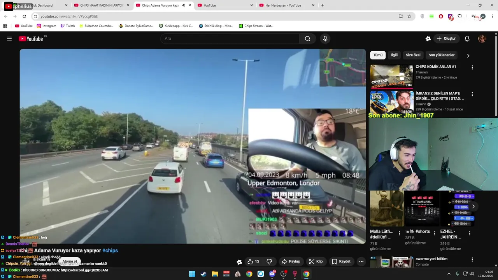Open options for CHIPS KOMİK ANLAR #1

pyautogui.click(x=472, y=67)
